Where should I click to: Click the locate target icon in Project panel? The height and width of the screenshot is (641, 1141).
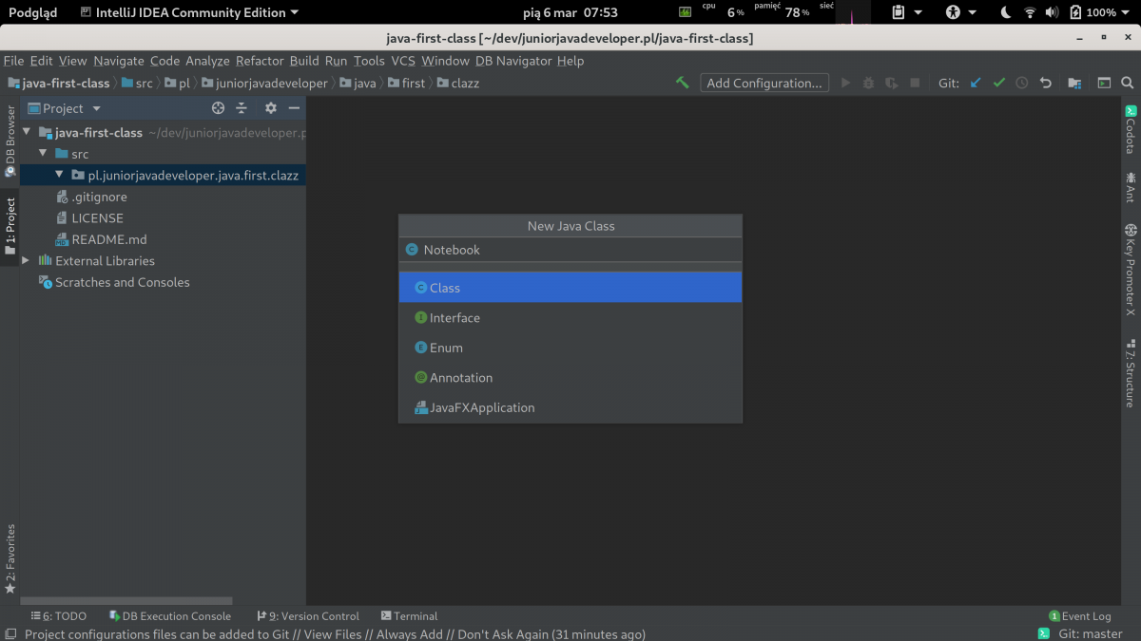point(218,108)
